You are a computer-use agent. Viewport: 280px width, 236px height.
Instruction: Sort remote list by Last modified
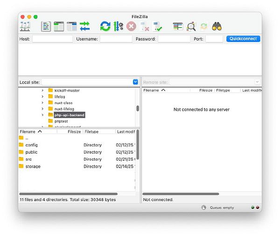pyautogui.click(x=252, y=90)
